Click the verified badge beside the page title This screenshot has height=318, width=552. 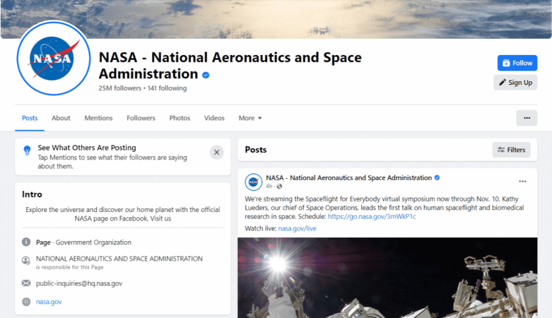(x=205, y=75)
